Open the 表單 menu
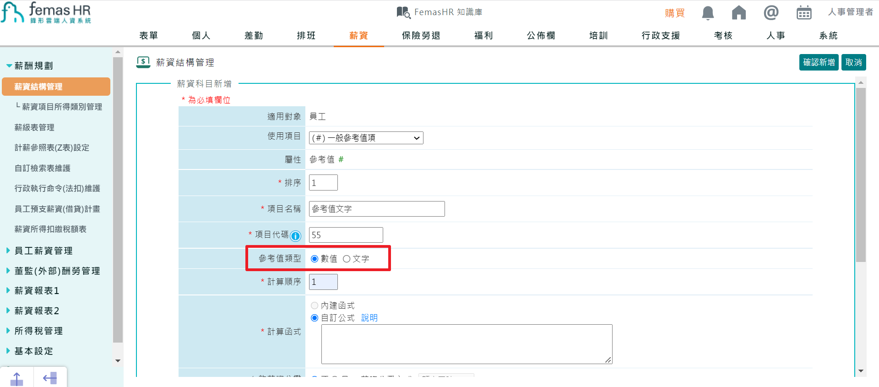The image size is (879, 387). (149, 36)
